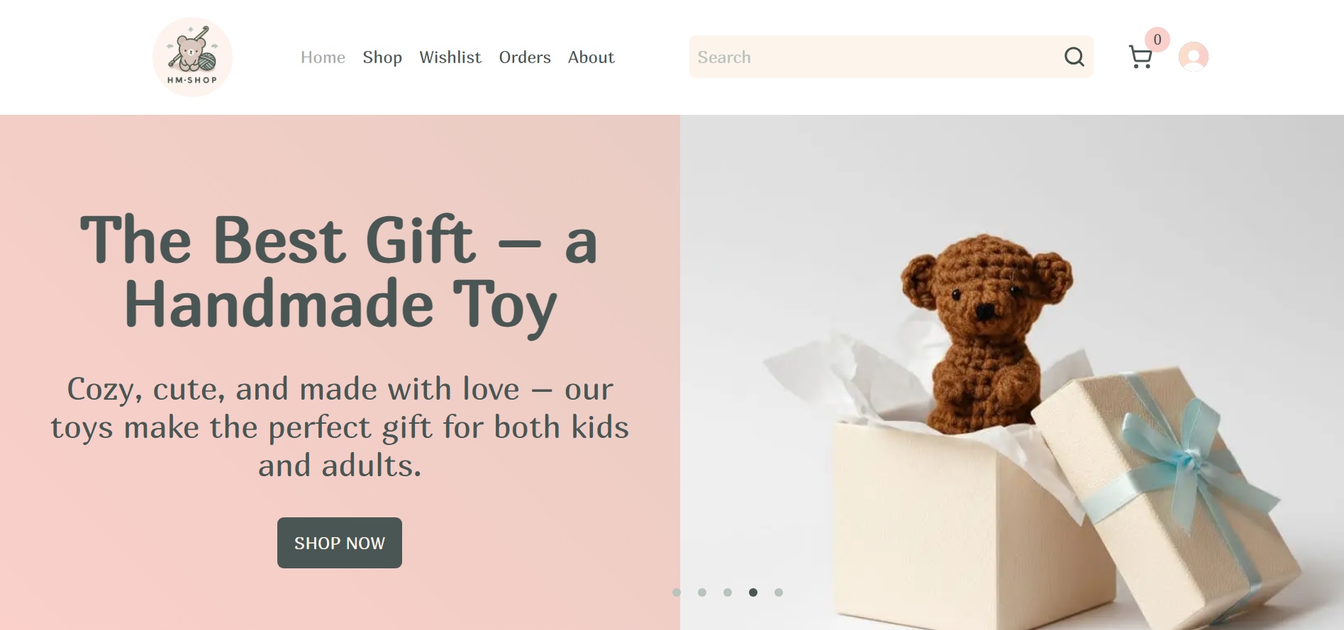Open the user profile avatar

[x=1194, y=57]
